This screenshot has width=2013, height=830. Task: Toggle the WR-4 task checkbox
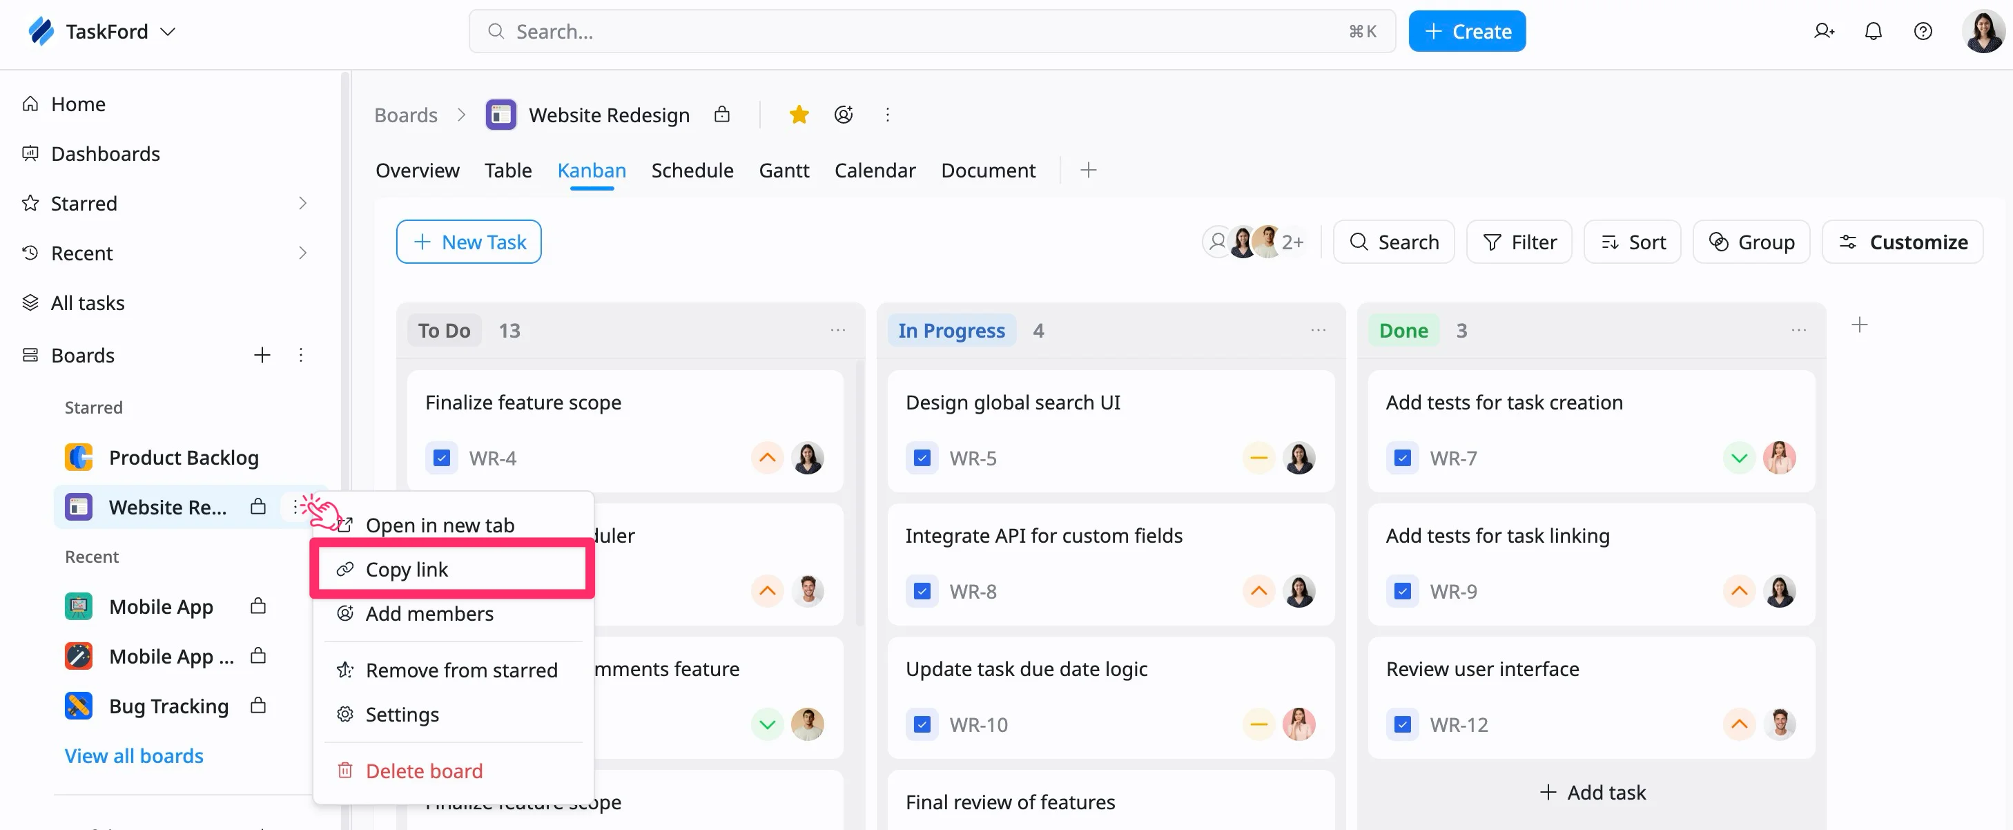pos(442,458)
